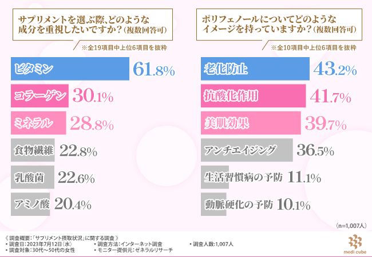
Task: Click the (n=1,007人) sample size note
Action: click(351, 226)
